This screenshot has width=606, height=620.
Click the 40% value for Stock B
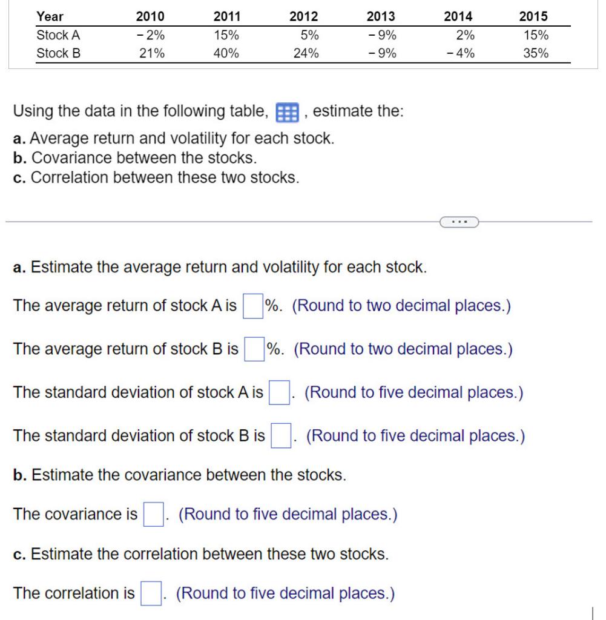(227, 54)
